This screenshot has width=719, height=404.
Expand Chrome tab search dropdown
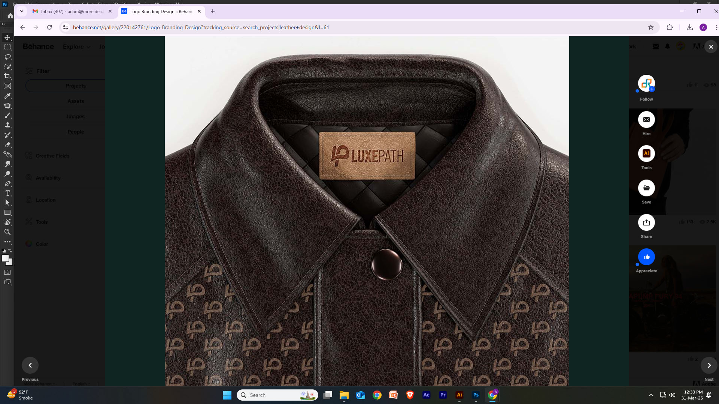[x=22, y=11]
